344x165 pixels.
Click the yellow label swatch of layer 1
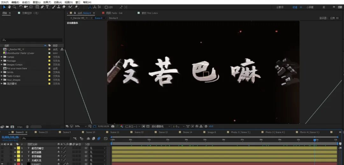pyautogui.click(x=18, y=148)
